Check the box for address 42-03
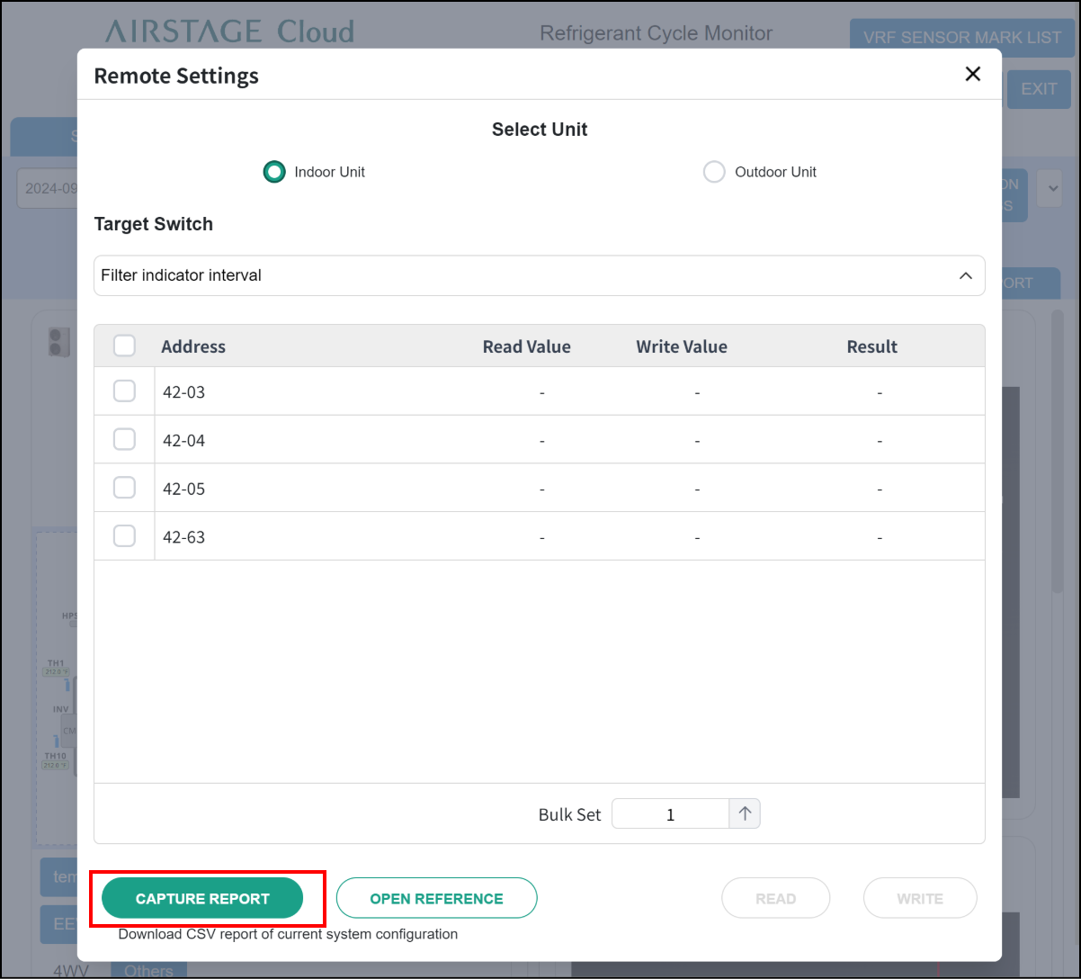 coord(124,391)
